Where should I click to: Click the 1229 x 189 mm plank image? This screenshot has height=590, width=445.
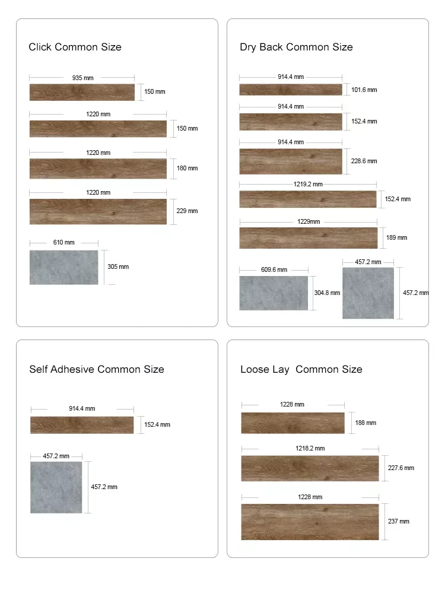(309, 238)
